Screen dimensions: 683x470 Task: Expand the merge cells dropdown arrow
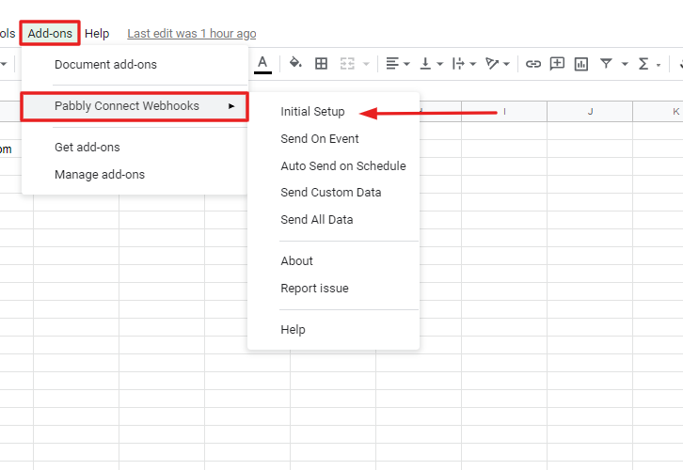(x=366, y=65)
